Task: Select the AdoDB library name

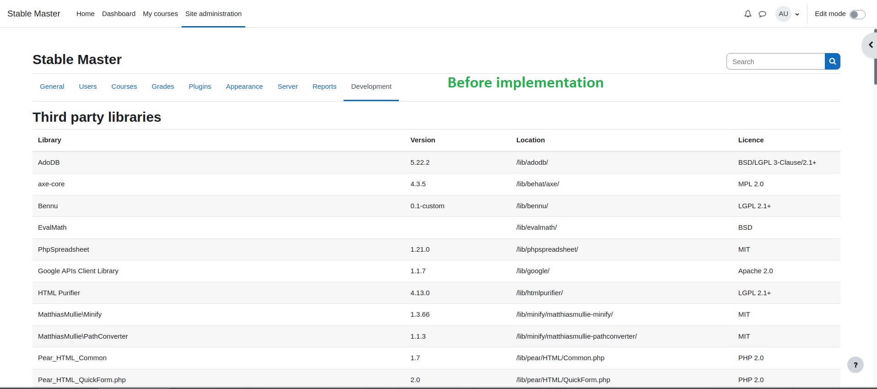Action: 48,162
